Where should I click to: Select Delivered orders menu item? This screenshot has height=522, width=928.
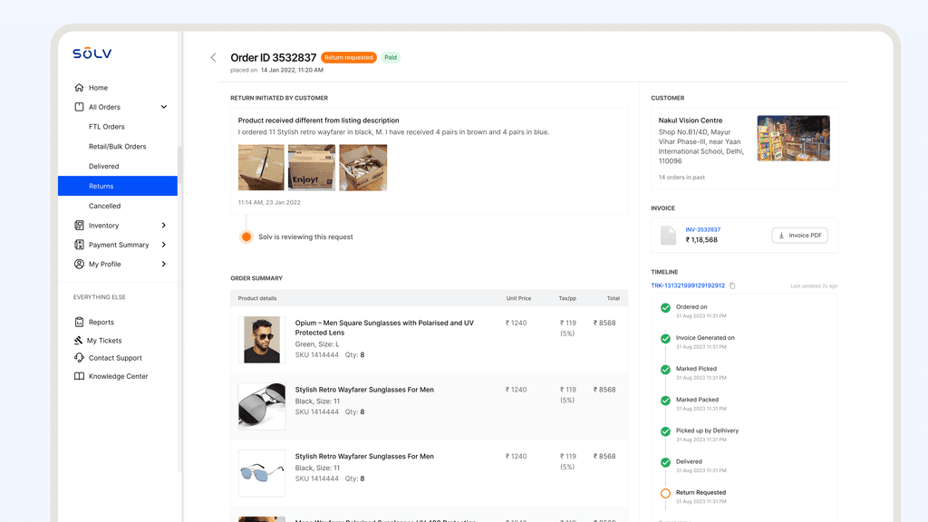(x=103, y=167)
